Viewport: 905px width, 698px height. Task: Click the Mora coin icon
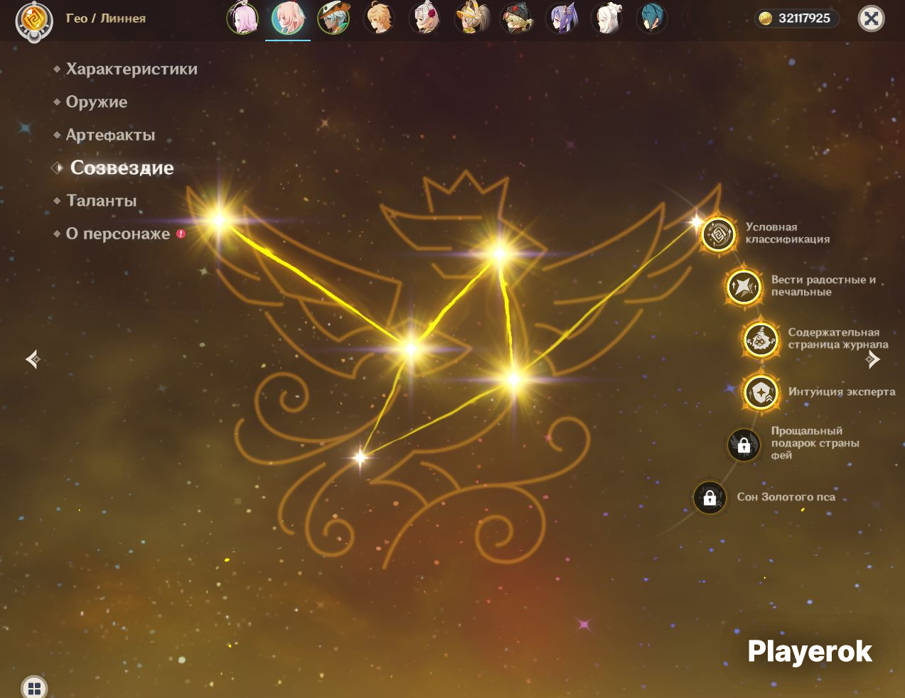[766, 18]
